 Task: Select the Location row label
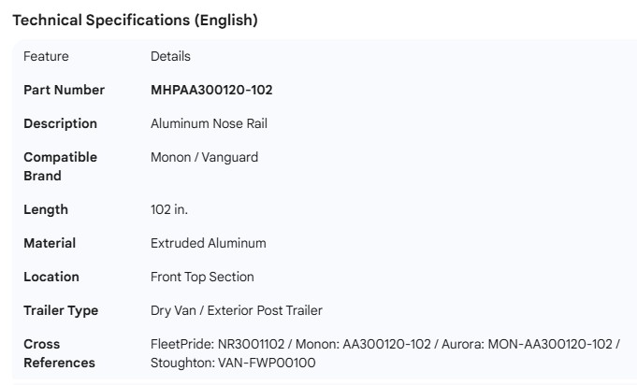51,277
